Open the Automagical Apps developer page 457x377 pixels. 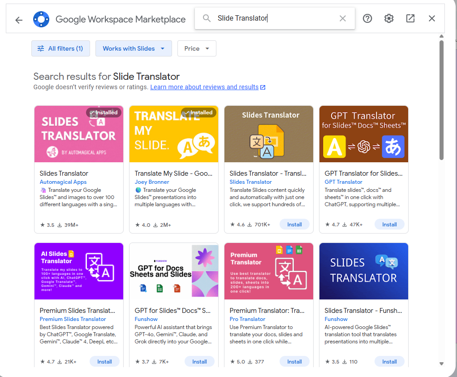tap(63, 182)
